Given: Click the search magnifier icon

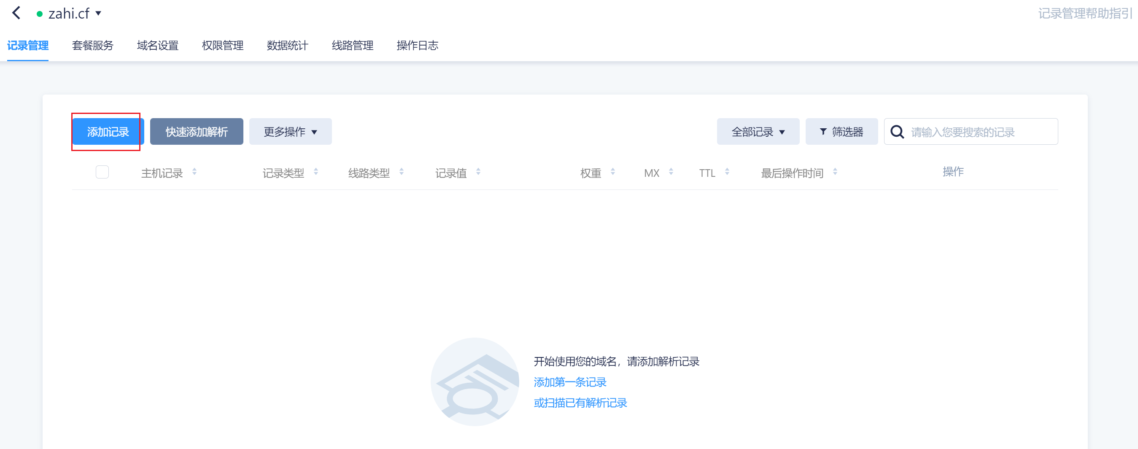Looking at the screenshot, I should [897, 132].
